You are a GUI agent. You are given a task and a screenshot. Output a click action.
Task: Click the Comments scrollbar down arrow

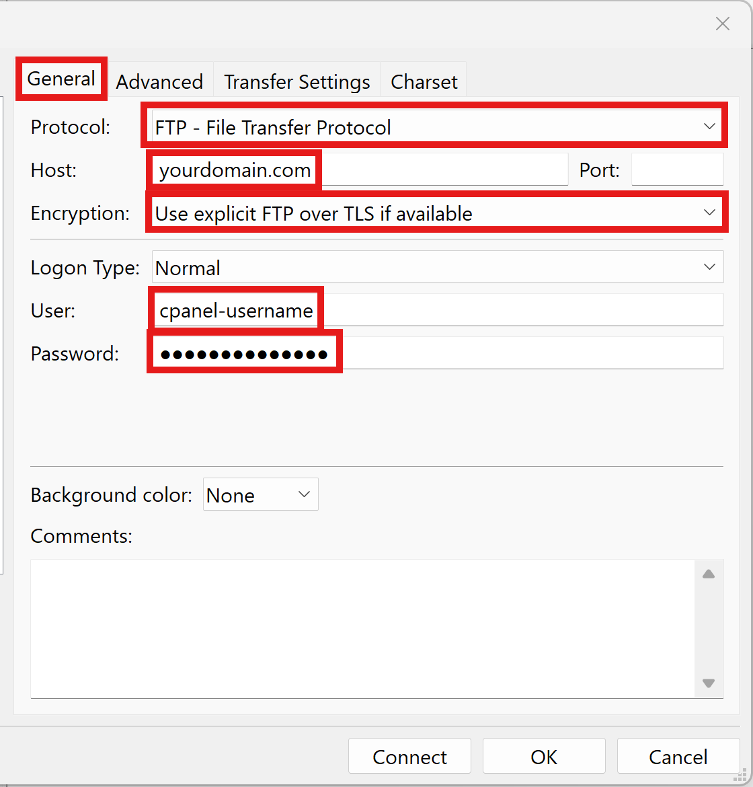click(709, 683)
